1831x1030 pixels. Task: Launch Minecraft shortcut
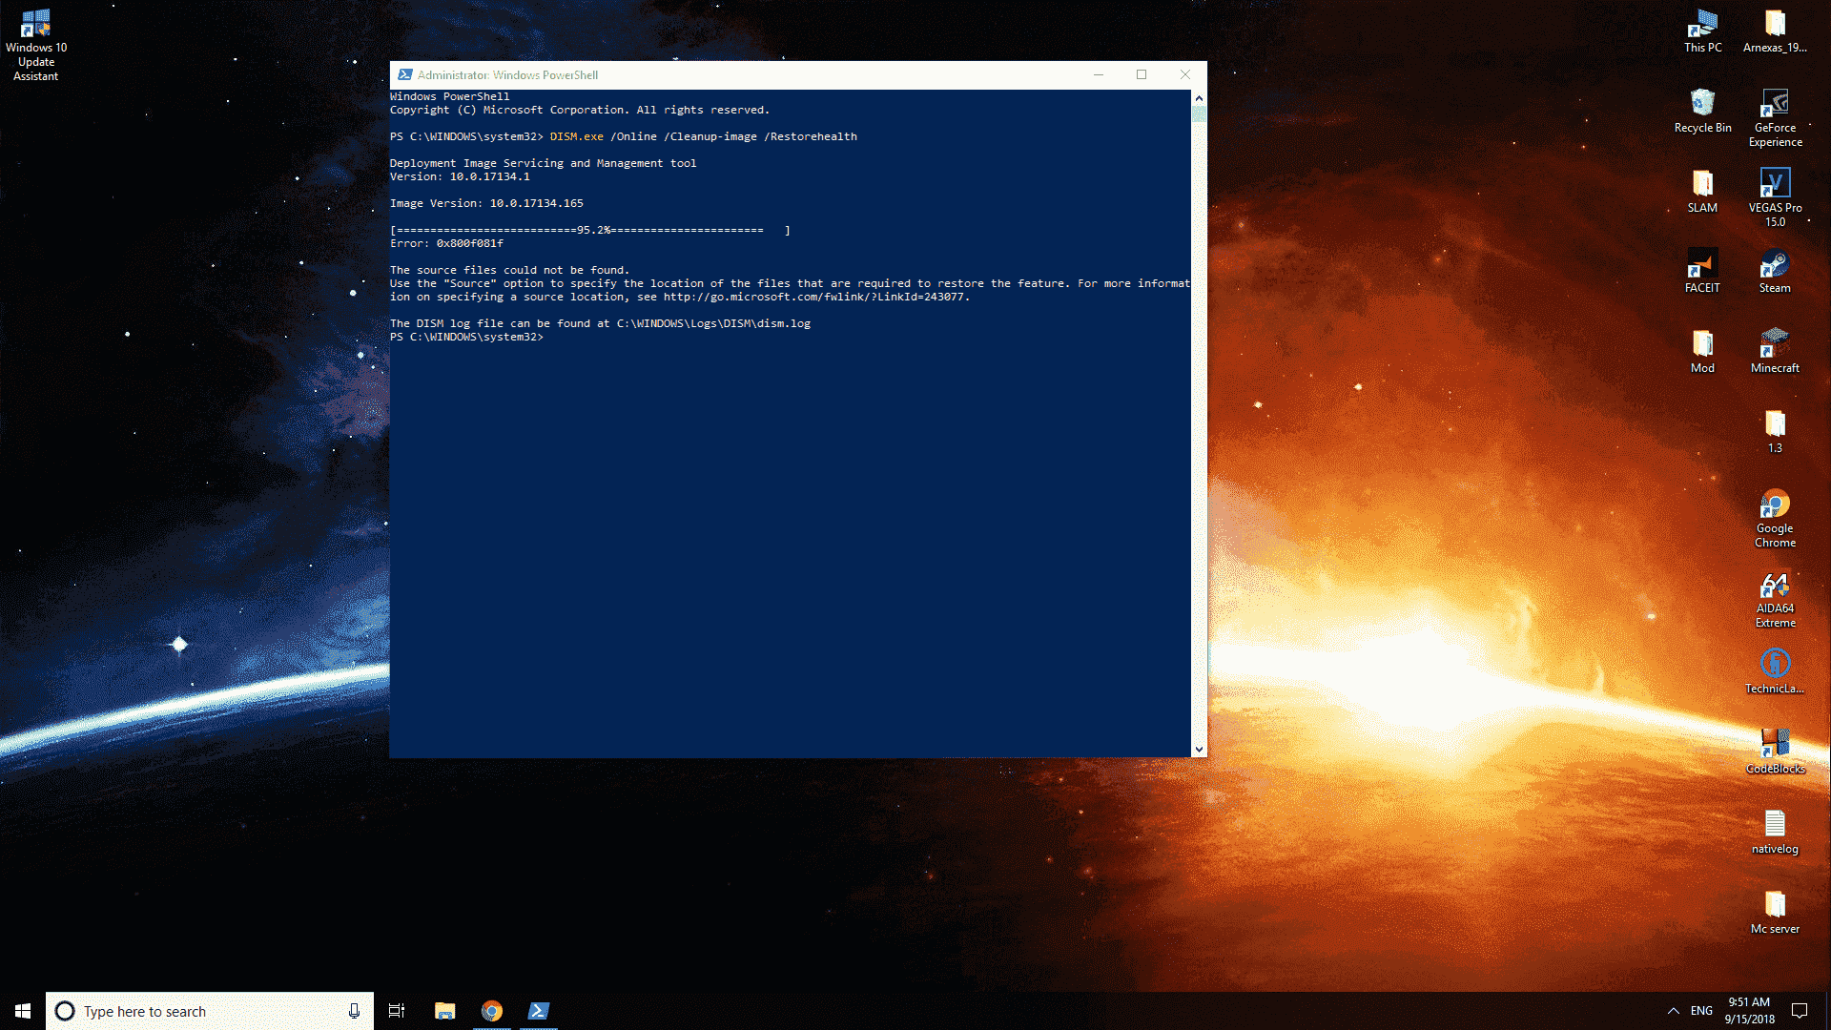tap(1775, 352)
